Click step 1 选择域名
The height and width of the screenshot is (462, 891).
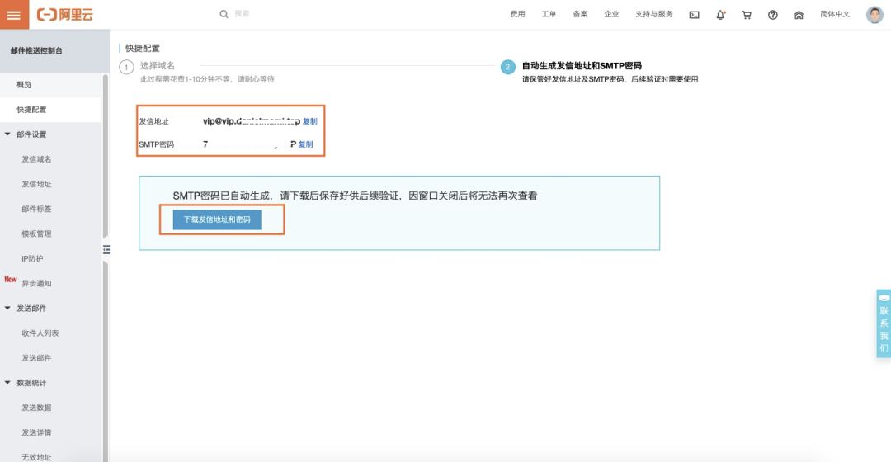coord(158,66)
